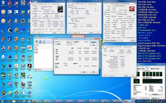Select the 3DMark Vantage desktop icon
The image size is (166, 103).
(x=3, y=13)
